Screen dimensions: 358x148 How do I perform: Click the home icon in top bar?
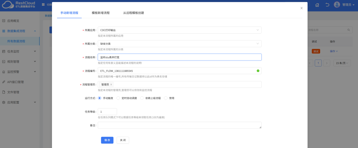317,5
